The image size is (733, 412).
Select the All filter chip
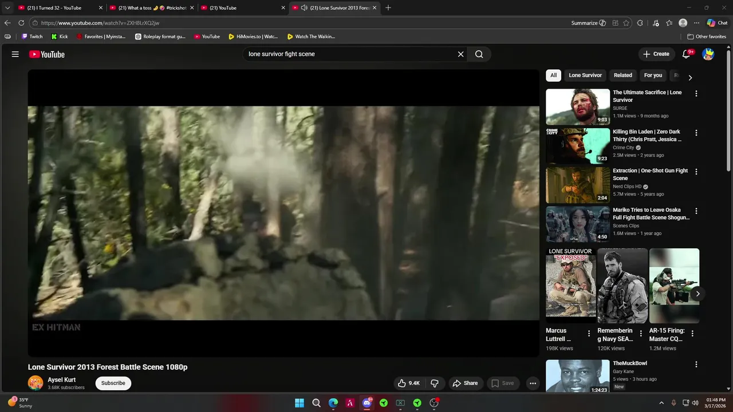click(553, 75)
